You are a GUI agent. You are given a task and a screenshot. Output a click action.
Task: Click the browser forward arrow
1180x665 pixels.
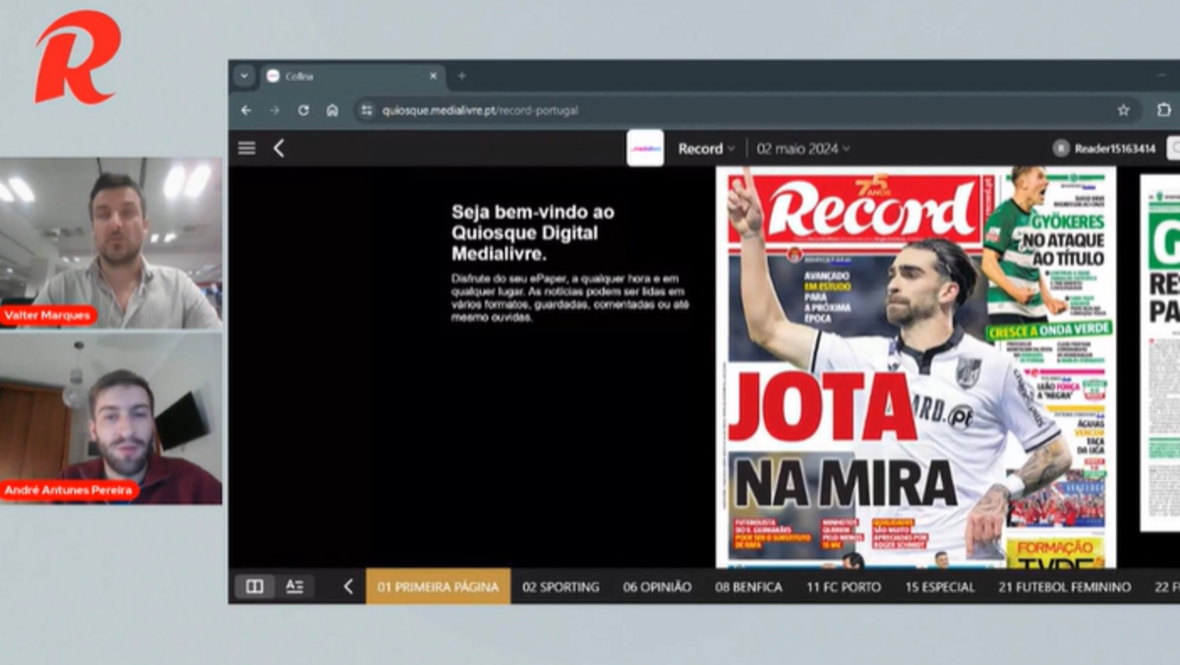coord(274,110)
